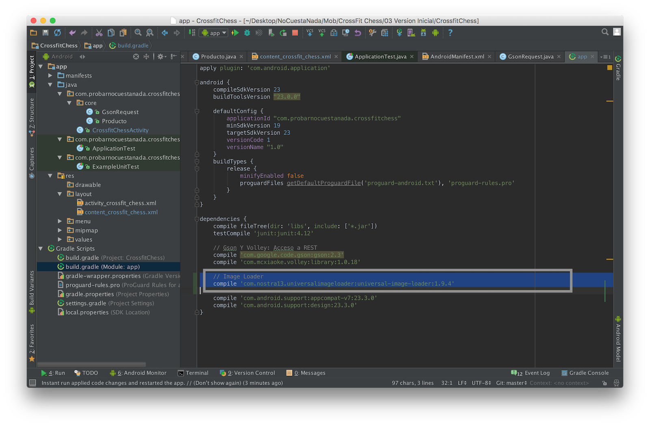Expand the menu folder
Image resolution: width=650 pixels, height=426 pixels.
(x=60, y=221)
